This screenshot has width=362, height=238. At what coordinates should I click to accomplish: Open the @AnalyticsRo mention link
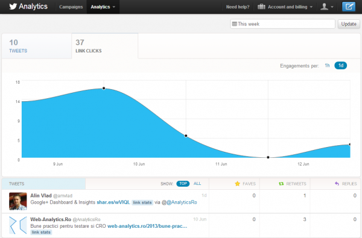[182, 202]
